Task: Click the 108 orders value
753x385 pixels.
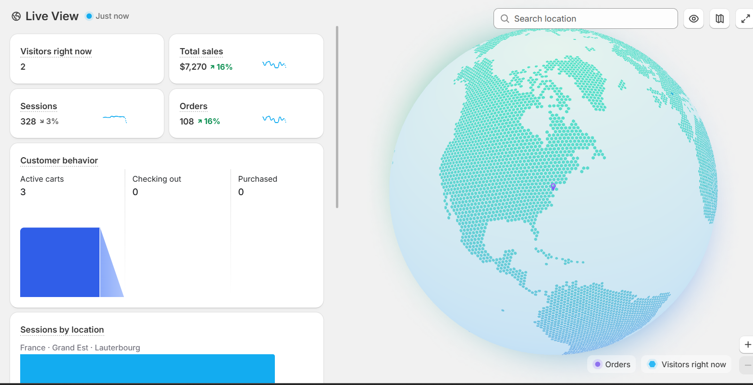Action: click(186, 122)
